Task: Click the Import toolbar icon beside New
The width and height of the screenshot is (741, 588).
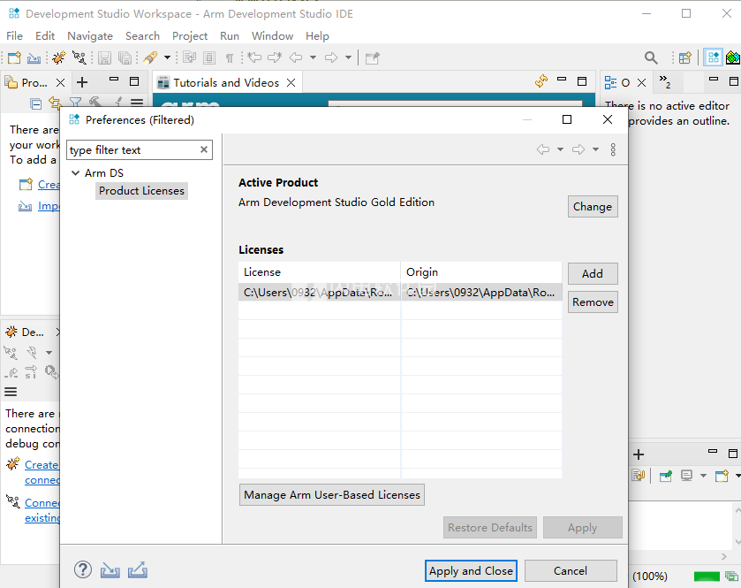Action: tap(34, 58)
